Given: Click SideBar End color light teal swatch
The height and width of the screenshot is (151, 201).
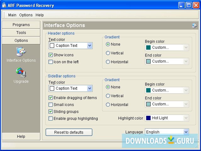Looking at the screenshot, I should click(x=148, y=104).
